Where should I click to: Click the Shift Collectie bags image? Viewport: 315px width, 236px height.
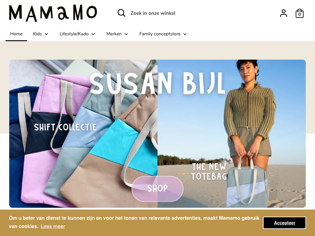pos(83,134)
